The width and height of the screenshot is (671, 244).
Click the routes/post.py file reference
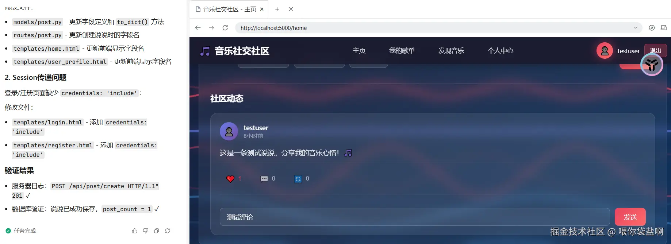click(x=38, y=35)
